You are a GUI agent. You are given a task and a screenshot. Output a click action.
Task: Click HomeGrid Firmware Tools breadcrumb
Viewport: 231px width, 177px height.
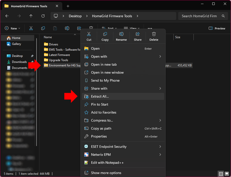pos(112,16)
